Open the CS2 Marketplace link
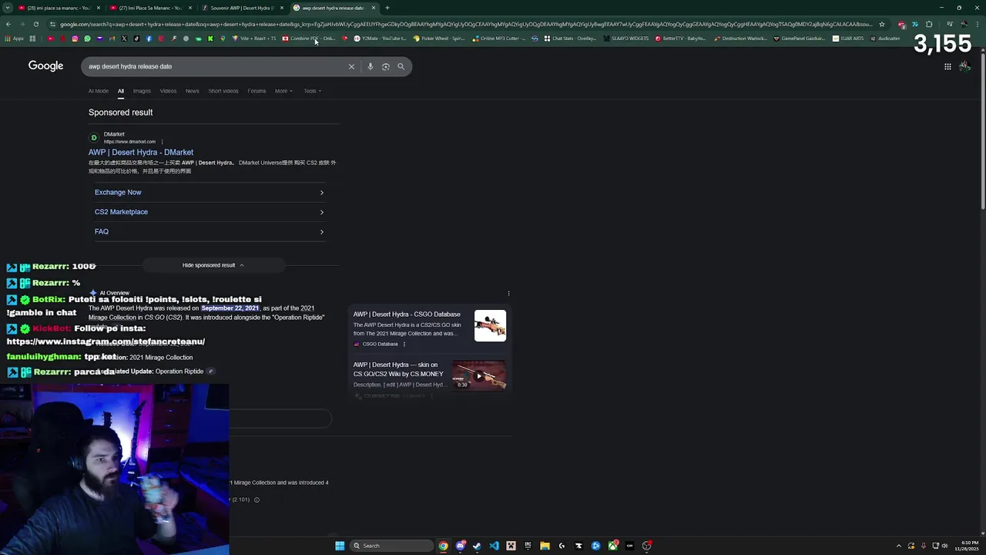 tap(121, 212)
